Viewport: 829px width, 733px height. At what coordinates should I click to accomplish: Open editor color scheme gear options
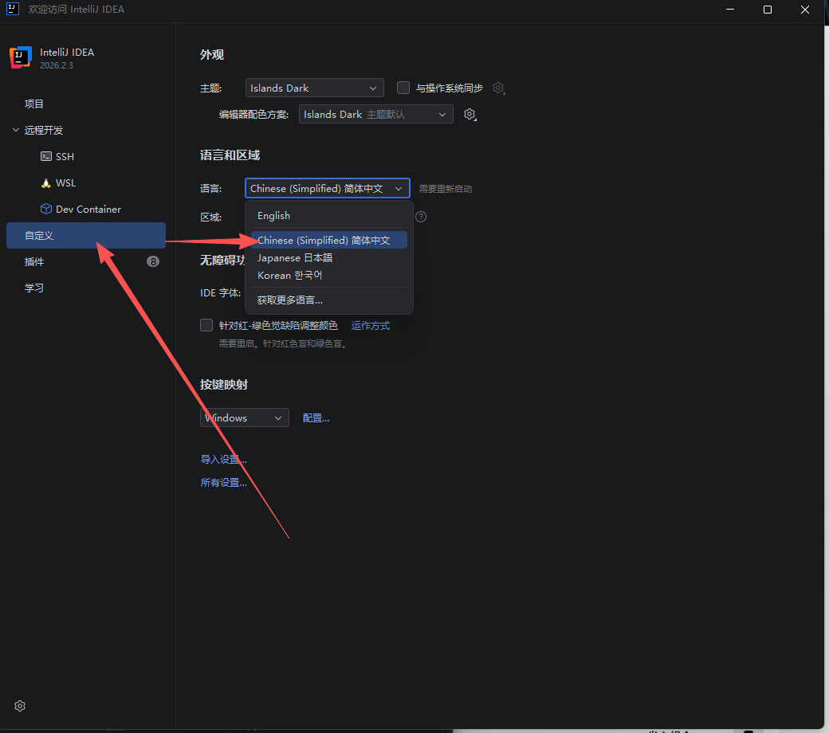point(470,114)
